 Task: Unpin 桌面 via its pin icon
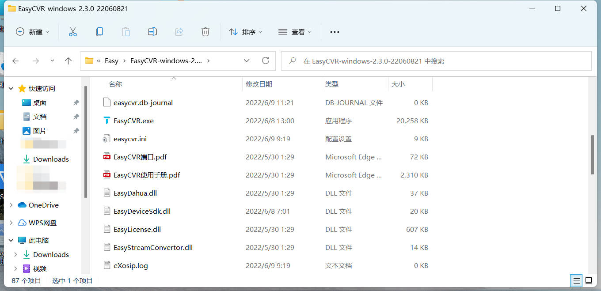[x=76, y=102]
